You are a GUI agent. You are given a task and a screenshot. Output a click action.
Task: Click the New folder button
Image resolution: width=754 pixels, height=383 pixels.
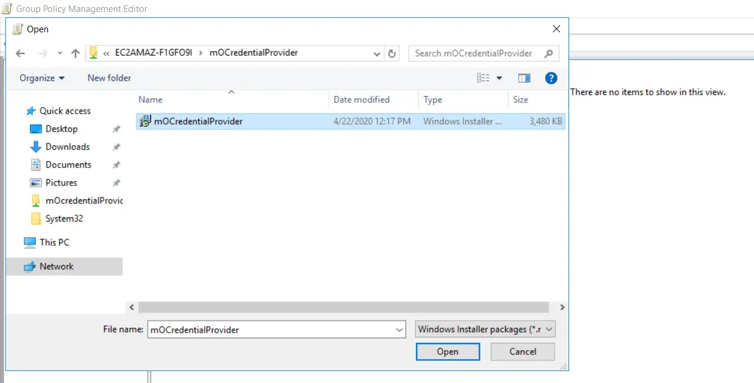109,78
